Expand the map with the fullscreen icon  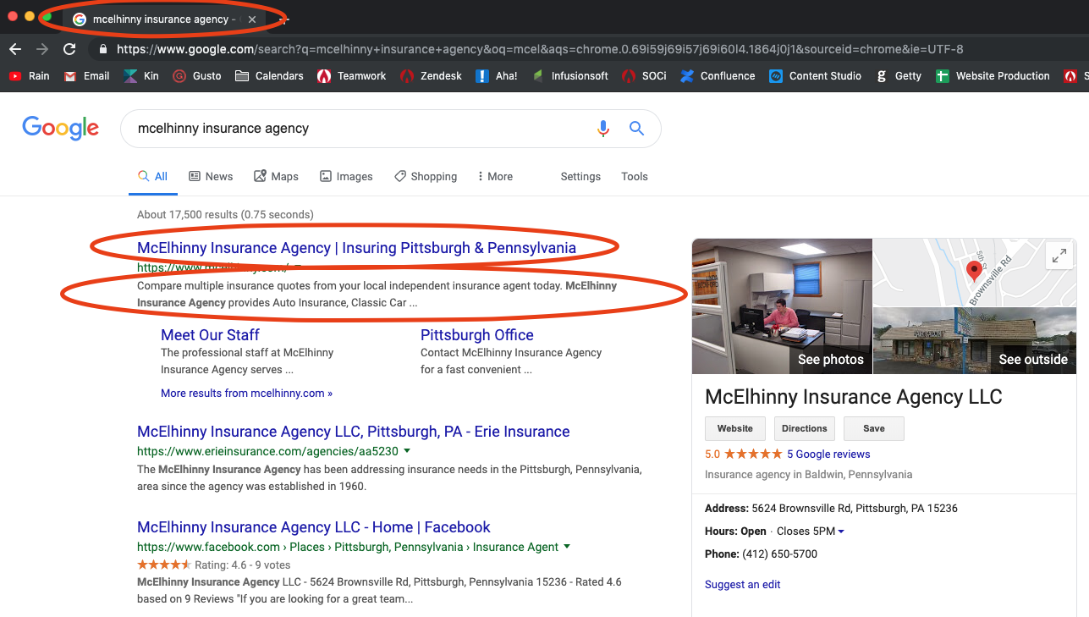click(1059, 255)
